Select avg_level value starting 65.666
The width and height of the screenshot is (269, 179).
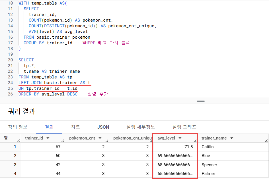(x=175, y=174)
